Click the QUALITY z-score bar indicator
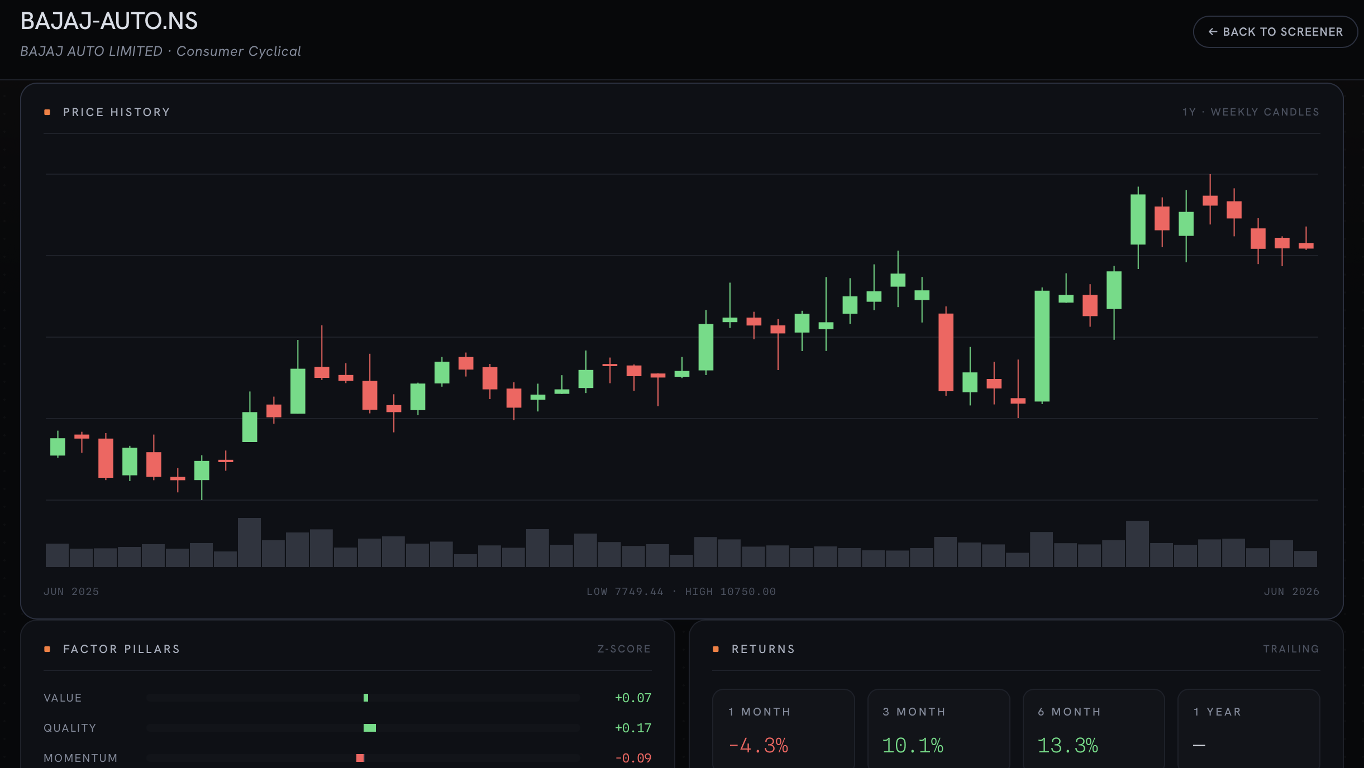The width and height of the screenshot is (1364, 768). 370,728
